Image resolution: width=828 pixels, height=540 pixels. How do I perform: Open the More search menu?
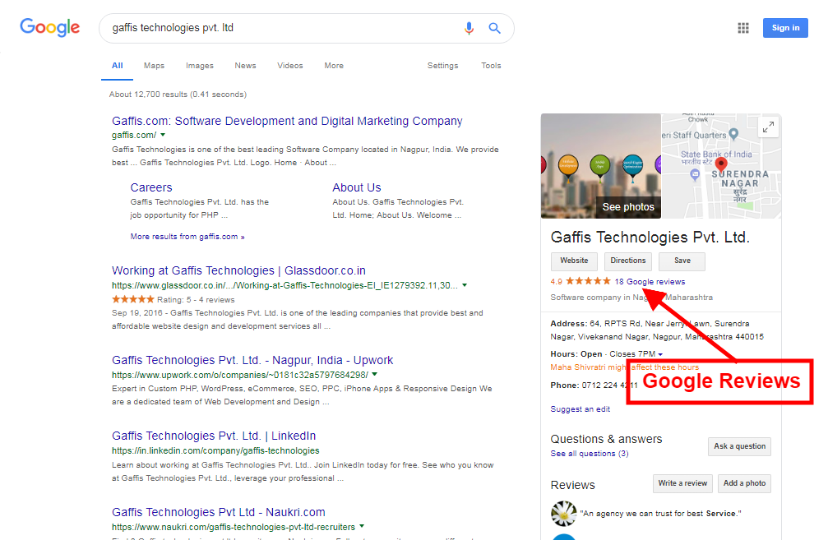pos(334,66)
